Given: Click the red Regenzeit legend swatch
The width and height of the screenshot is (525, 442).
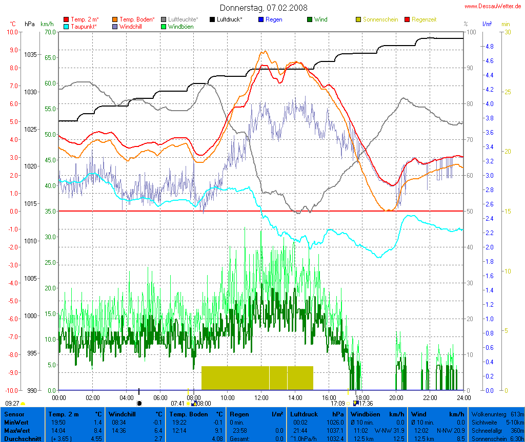Looking at the screenshot, I should pyautogui.click(x=408, y=19).
